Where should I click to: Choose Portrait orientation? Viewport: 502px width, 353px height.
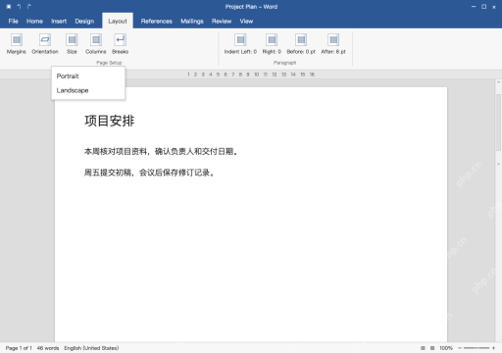tap(88, 76)
